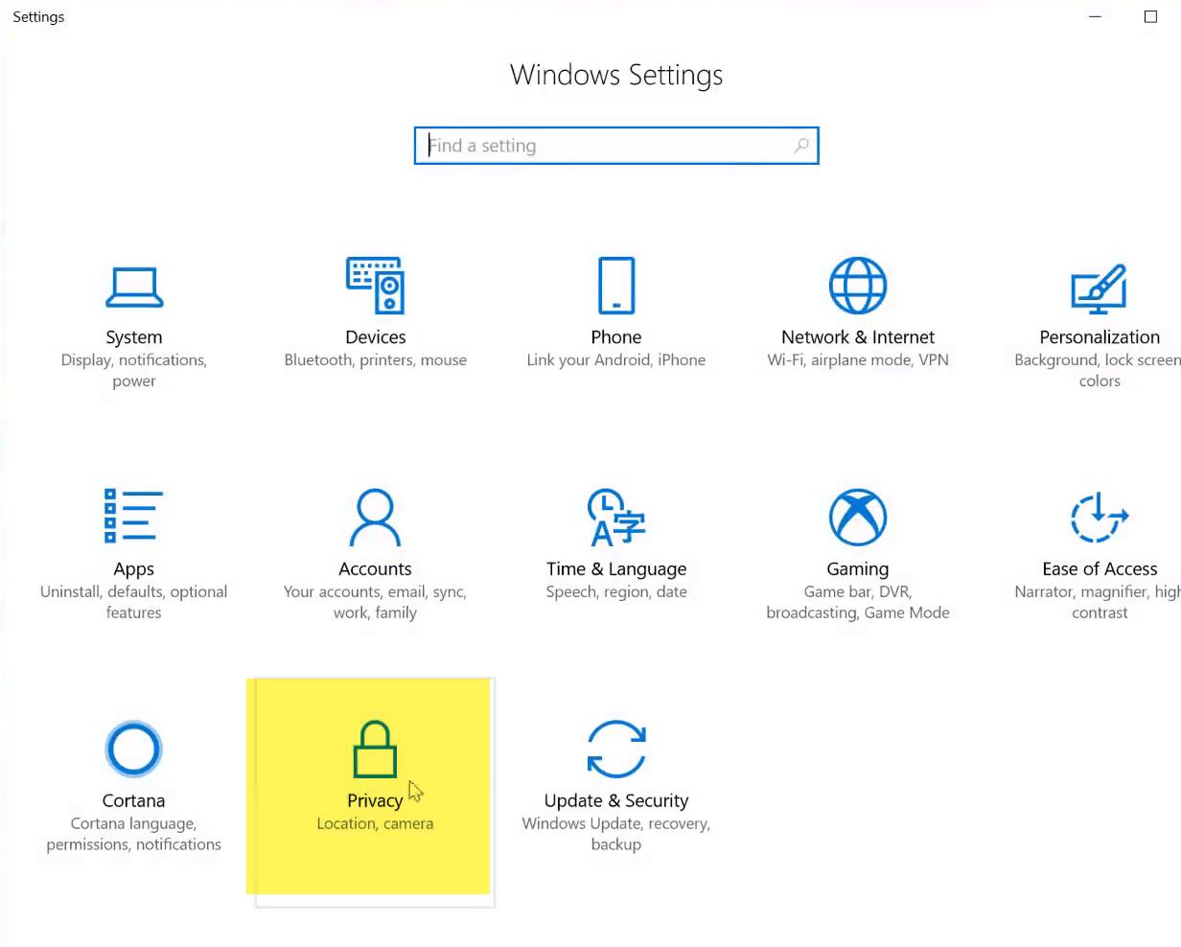Click the Time & Language label
This screenshot has height=947, width=1181.
point(616,569)
